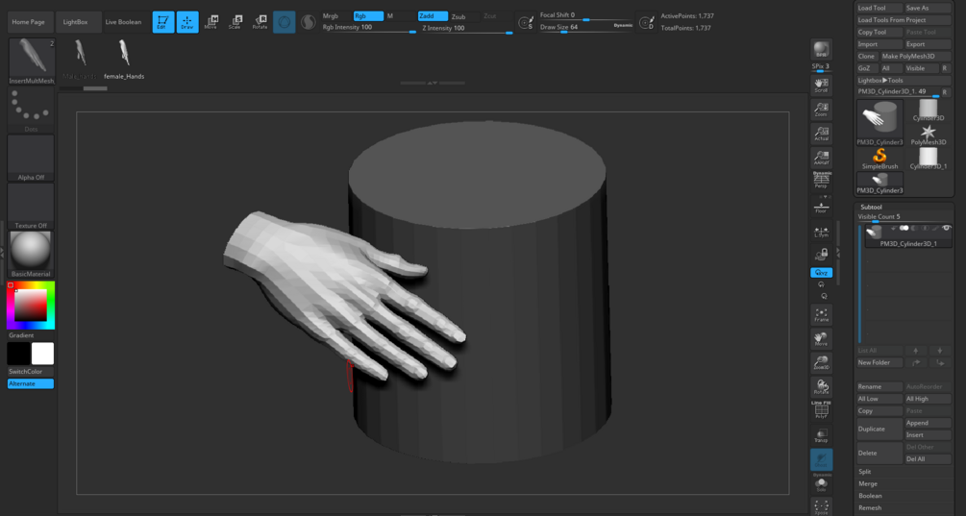Toggle Solo mode

pos(821,483)
